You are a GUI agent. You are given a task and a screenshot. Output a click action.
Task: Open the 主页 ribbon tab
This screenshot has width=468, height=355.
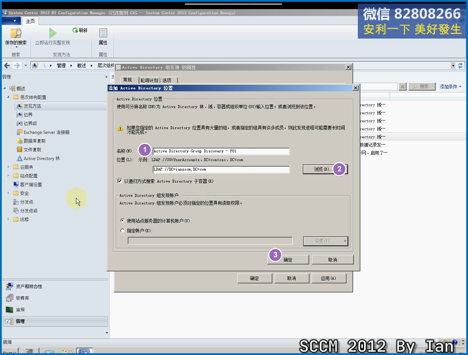tap(30, 21)
